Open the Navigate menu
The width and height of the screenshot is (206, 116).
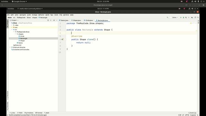23,15
